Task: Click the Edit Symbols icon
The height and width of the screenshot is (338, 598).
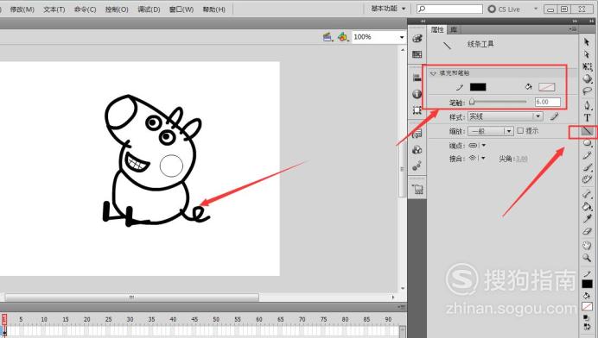Action: point(343,37)
